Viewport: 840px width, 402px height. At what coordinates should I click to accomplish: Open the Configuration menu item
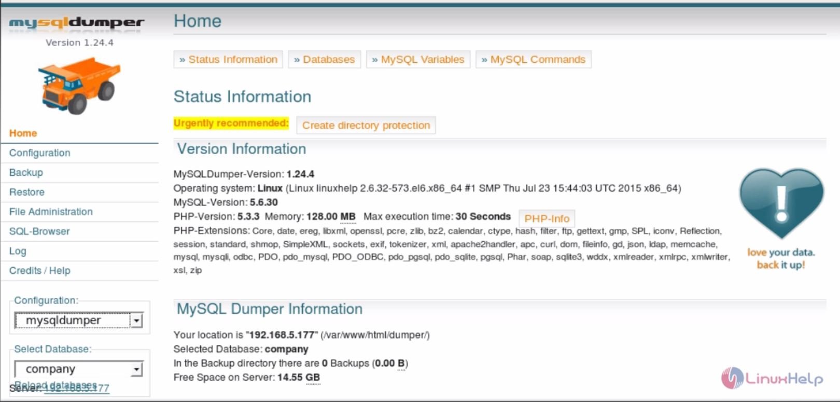click(x=40, y=153)
